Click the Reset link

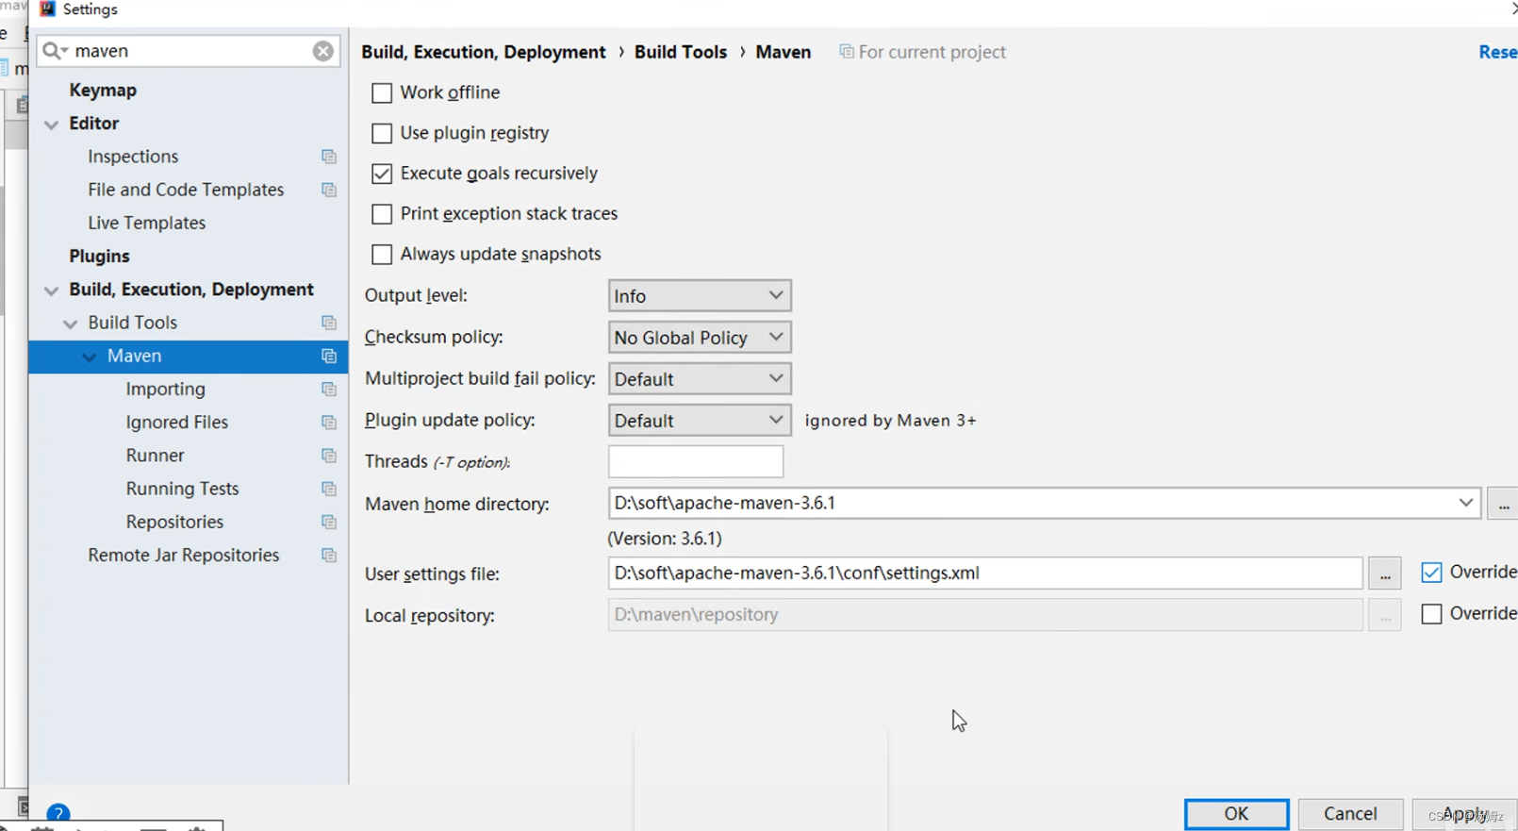point(1497,52)
